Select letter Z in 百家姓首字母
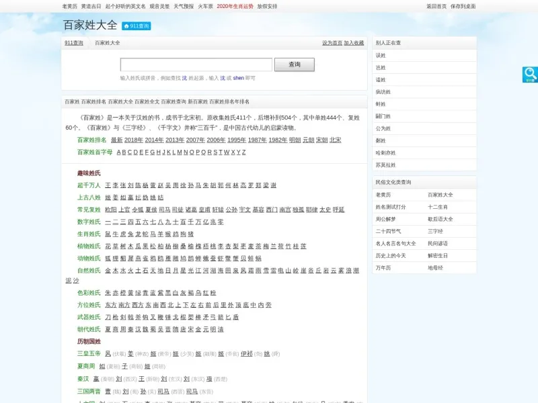Image resolution: width=538 pixels, height=403 pixels. tap(244, 152)
